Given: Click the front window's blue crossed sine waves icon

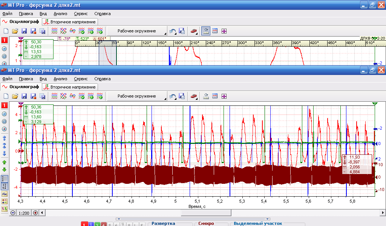Looking at the screenshot, I should (x=72, y=96).
